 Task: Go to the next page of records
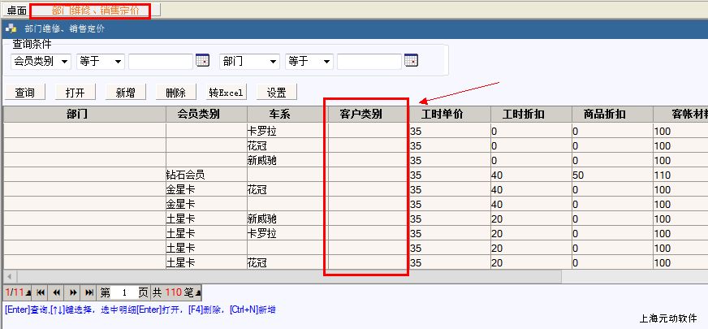(73, 292)
